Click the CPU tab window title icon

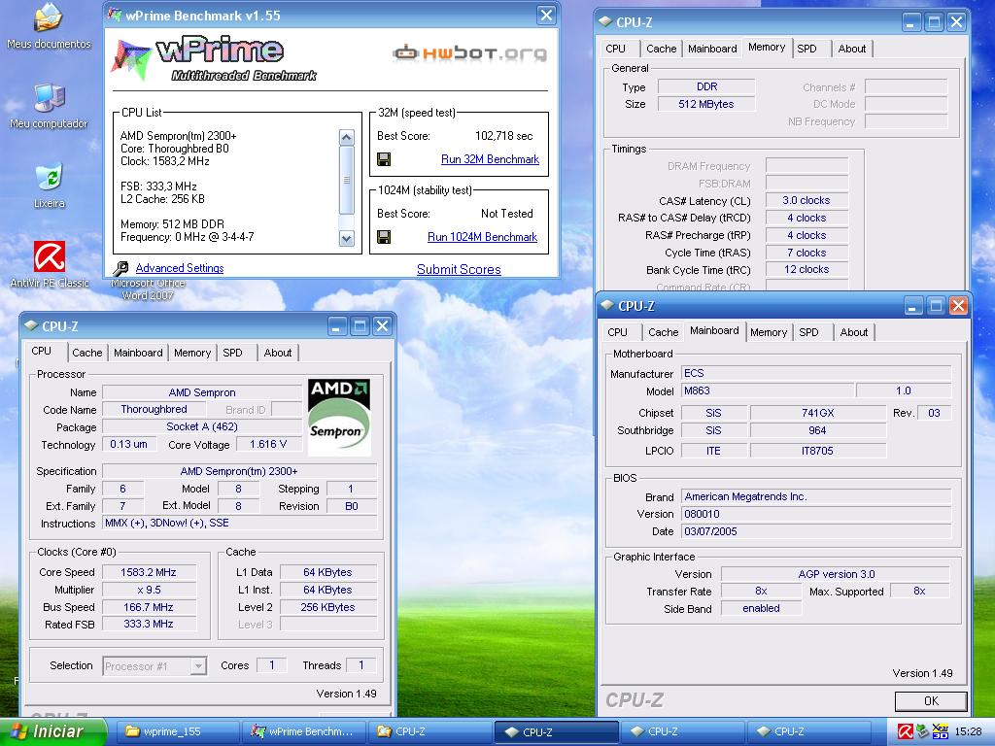click(31, 326)
